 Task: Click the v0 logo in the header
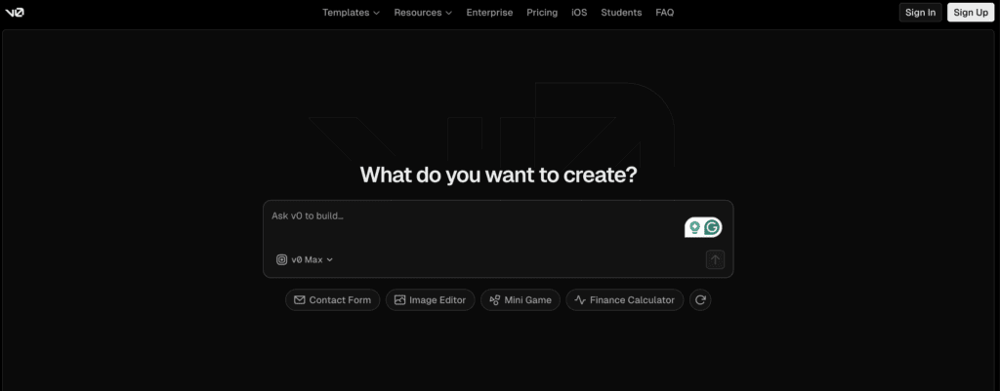click(x=15, y=13)
